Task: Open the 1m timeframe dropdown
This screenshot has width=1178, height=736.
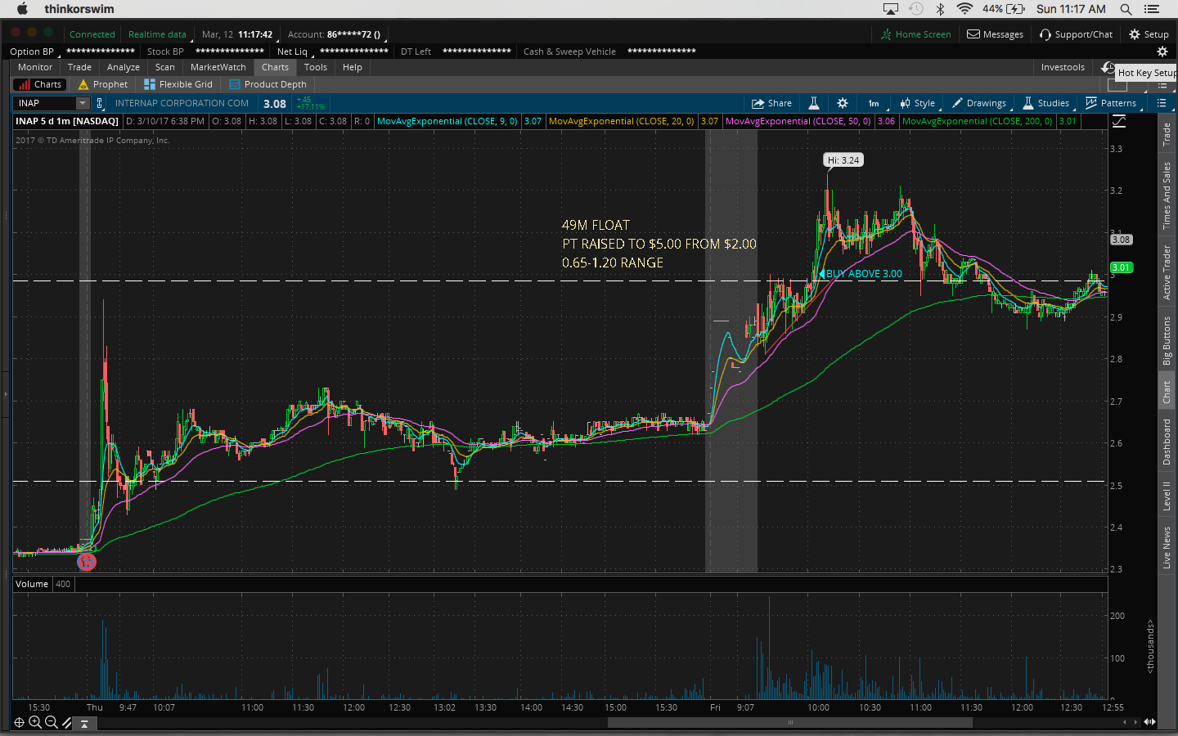Action: tap(874, 103)
